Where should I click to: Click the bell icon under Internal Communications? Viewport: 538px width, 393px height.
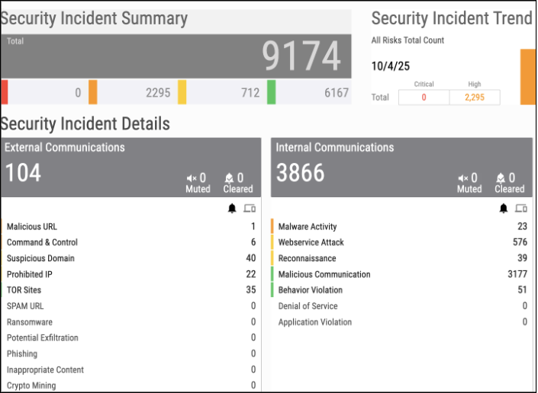tap(503, 208)
